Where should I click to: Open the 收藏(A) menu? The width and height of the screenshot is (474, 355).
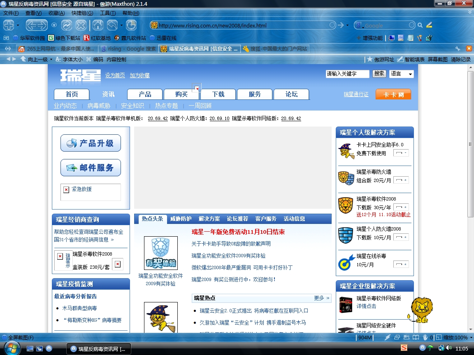[x=56, y=13]
